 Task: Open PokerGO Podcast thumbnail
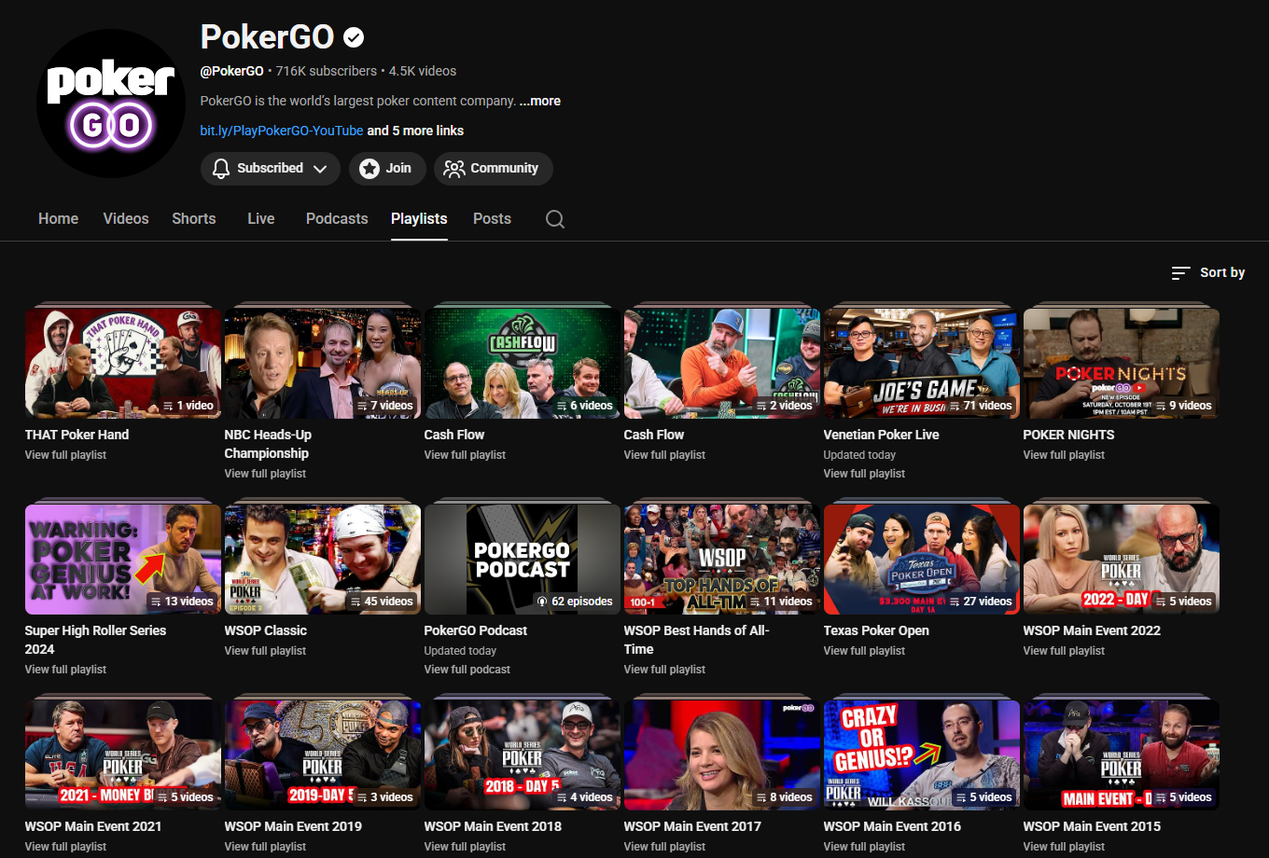(523, 560)
